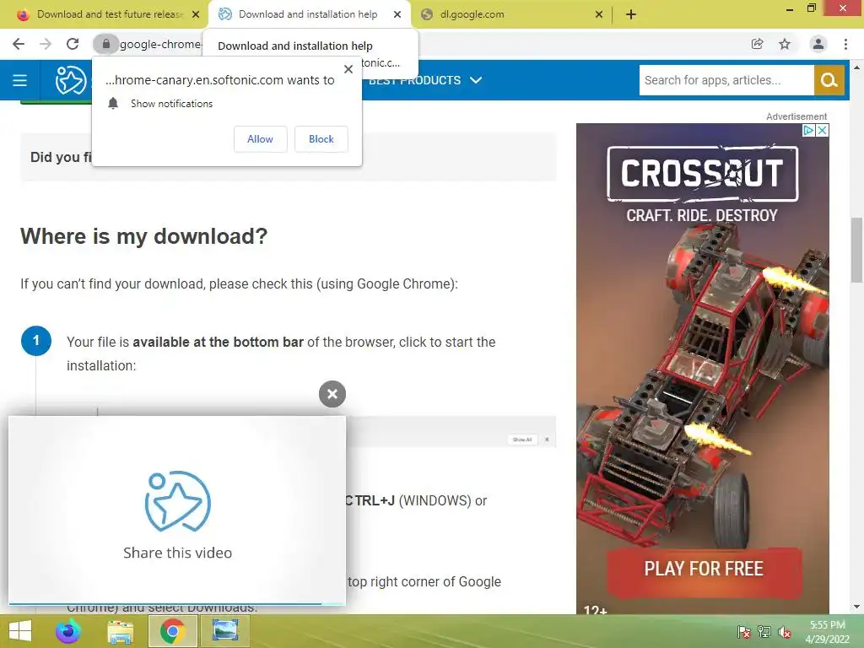Open the picture viewer taskbar icon

(225, 629)
